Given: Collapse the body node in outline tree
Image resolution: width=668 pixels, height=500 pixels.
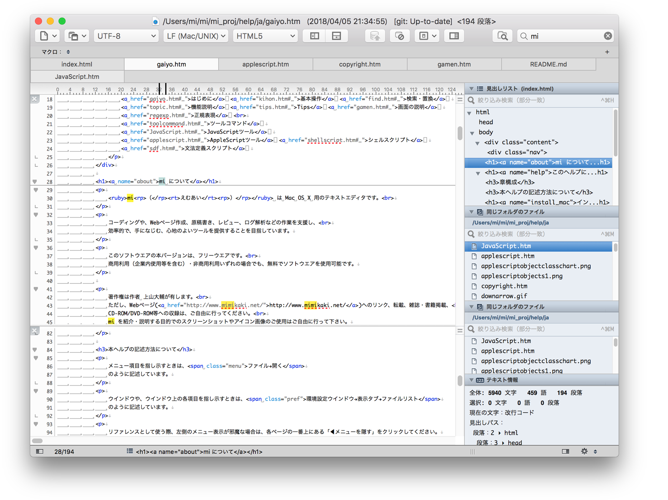Looking at the screenshot, I should 473,133.
